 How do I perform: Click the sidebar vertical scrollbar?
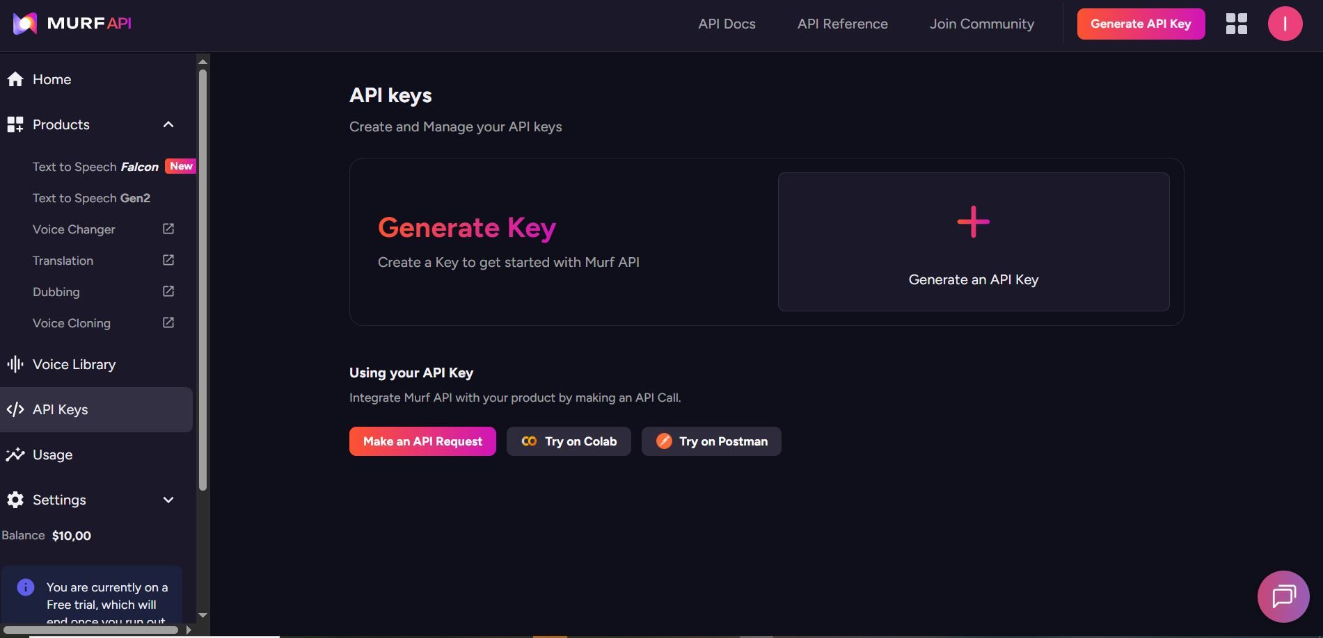pos(203,278)
